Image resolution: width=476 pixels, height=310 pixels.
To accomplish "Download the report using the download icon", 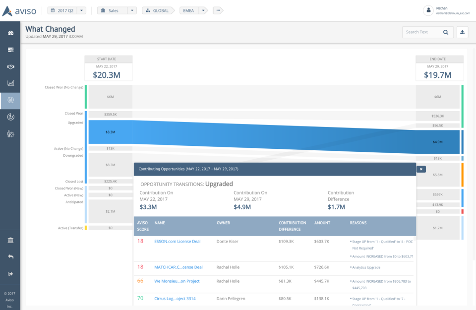I will coord(462,32).
